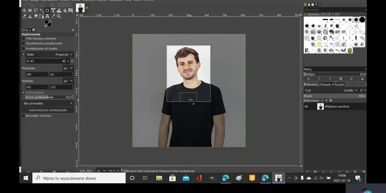
Task: Click the Windows Start button
Action: [x=26, y=178]
